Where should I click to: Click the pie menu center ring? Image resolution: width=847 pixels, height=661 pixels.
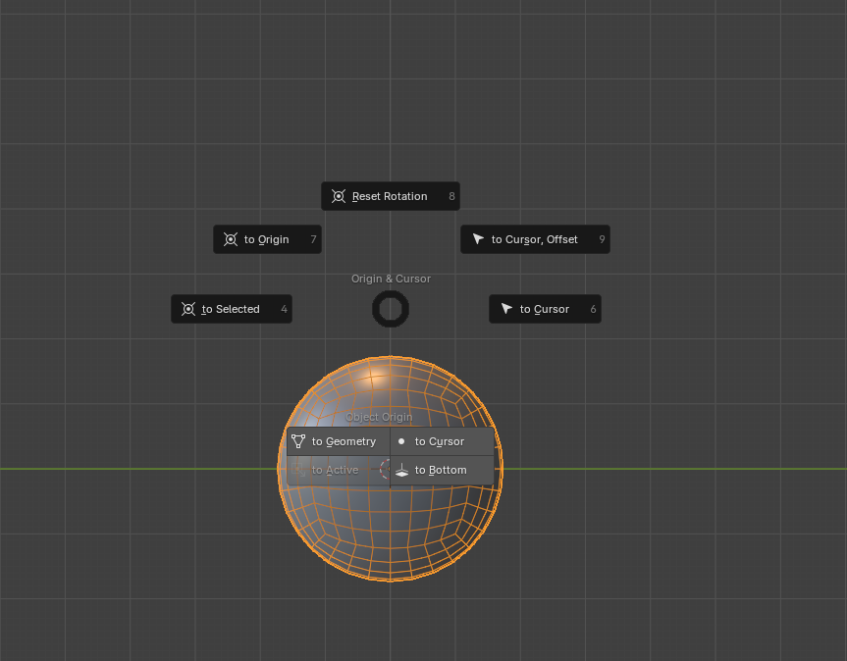tap(391, 309)
